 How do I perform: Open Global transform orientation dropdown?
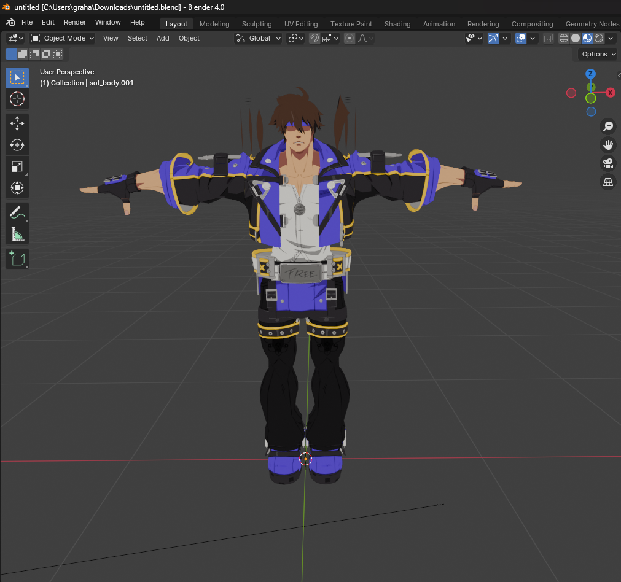click(259, 38)
